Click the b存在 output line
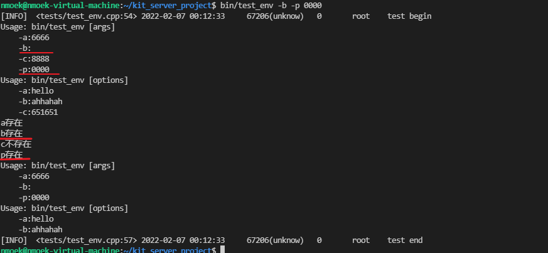This screenshot has width=548, height=253. 11,134
